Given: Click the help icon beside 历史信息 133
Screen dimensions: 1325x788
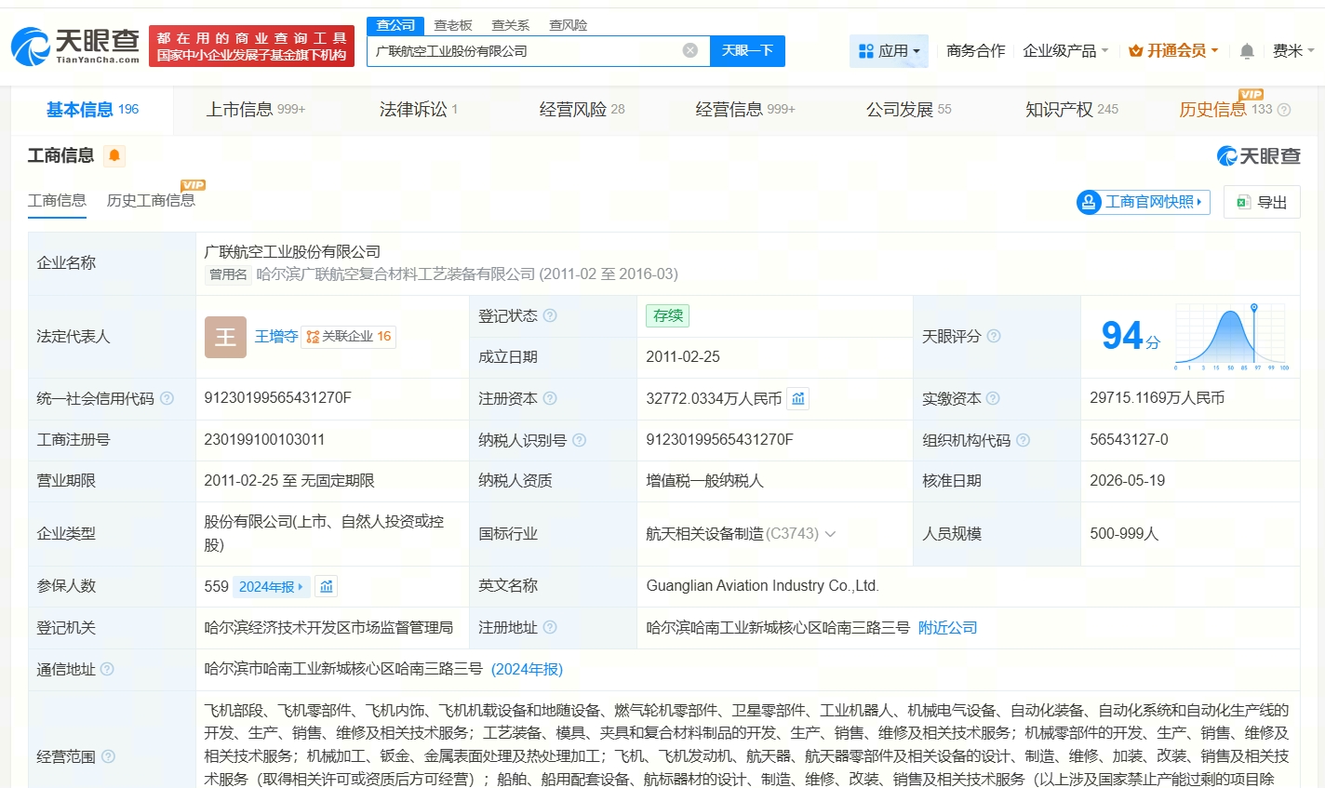Looking at the screenshot, I should [1284, 110].
